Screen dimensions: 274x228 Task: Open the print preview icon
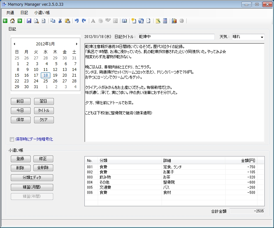(36, 20)
